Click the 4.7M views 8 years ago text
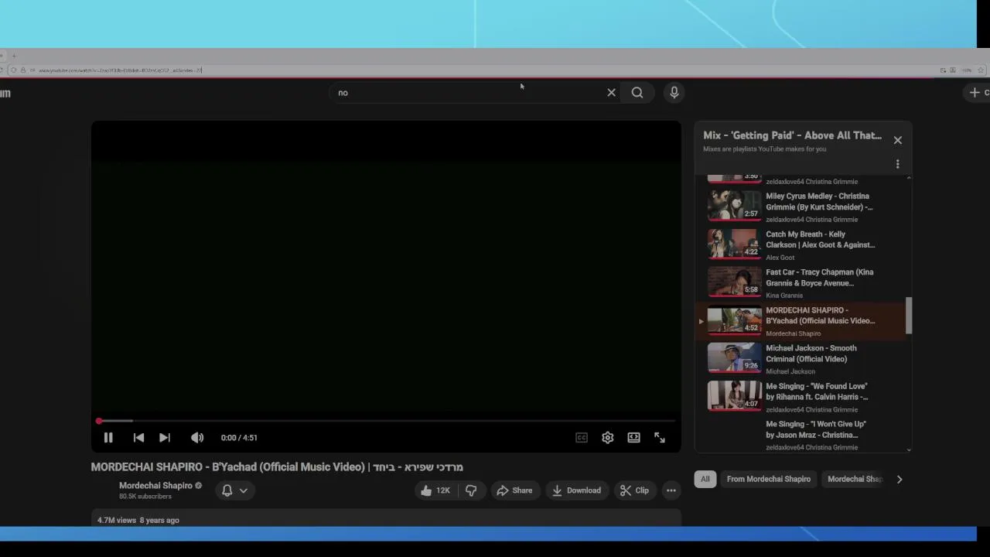The image size is (990, 557). click(x=138, y=521)
